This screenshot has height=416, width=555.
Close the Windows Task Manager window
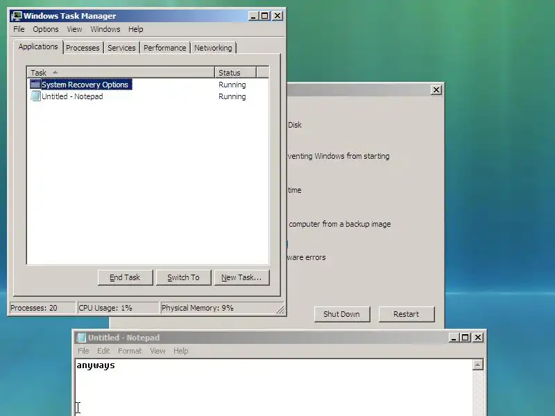[277, 16]
